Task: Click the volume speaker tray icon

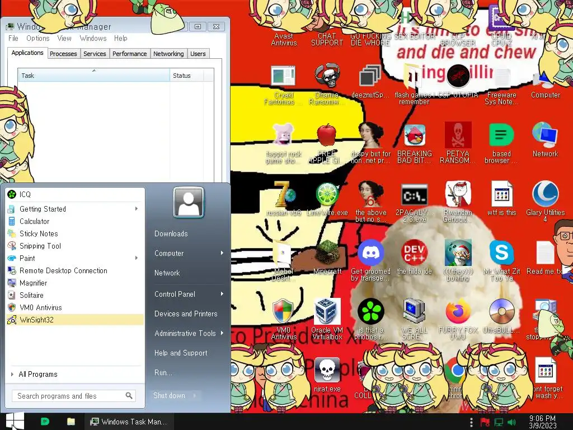Action: pyautogui.click(x=511, y=422)
